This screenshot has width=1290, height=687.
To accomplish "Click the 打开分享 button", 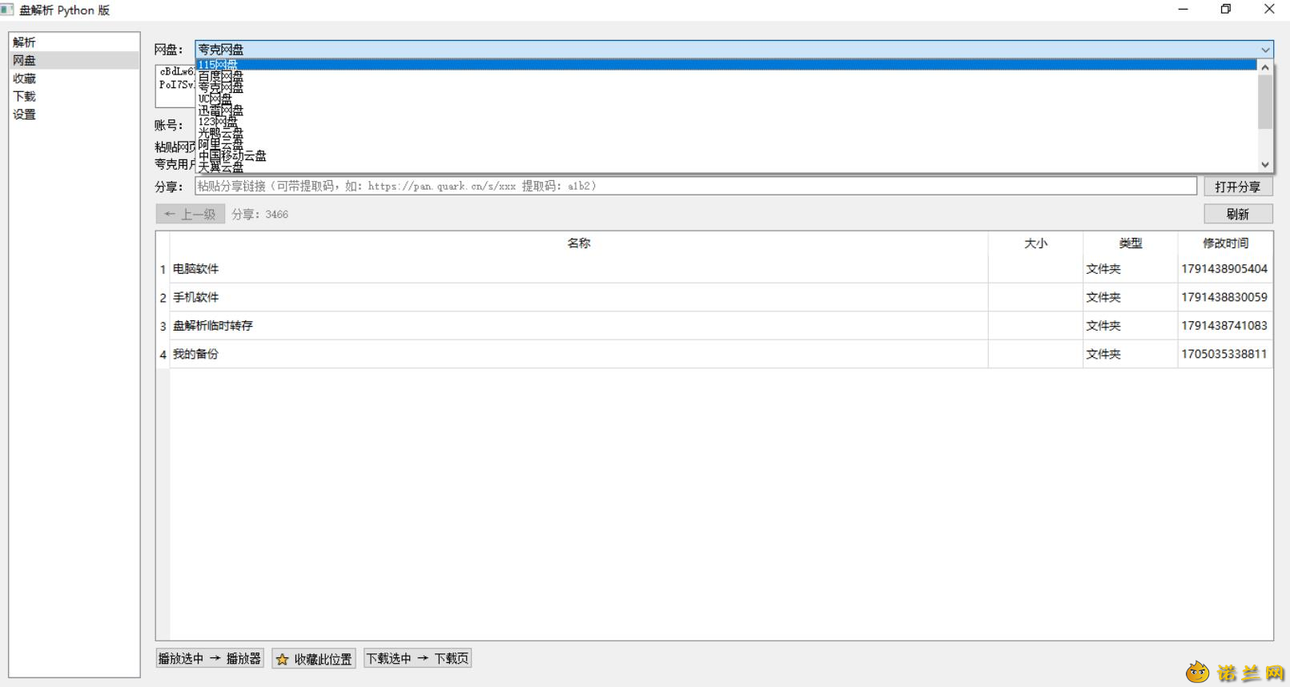I will (x=1238, y=187).
